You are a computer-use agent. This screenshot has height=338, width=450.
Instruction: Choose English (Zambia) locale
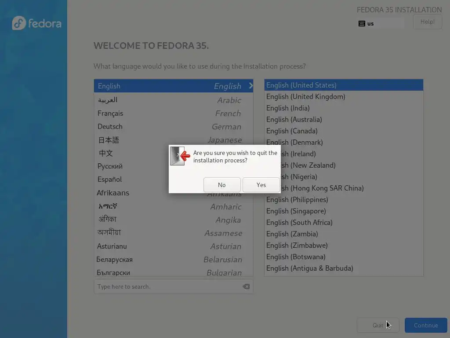point(344,234)
